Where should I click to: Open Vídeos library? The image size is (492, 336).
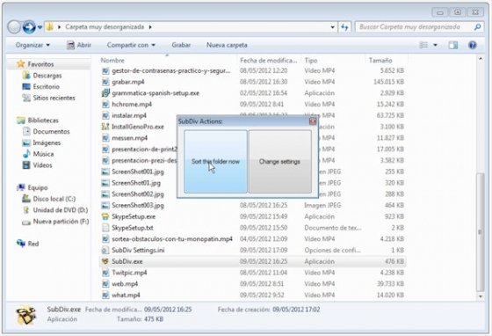point(42,165)
